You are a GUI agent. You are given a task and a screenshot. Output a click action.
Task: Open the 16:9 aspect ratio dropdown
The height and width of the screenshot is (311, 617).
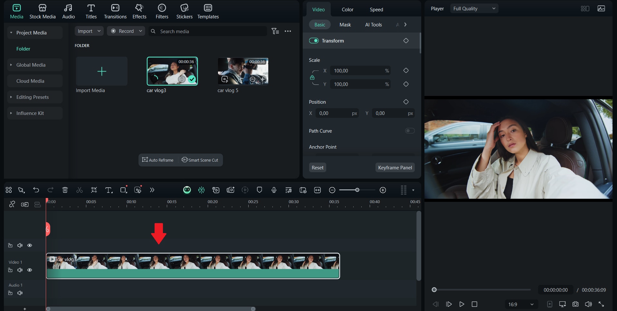coord(521,304)
